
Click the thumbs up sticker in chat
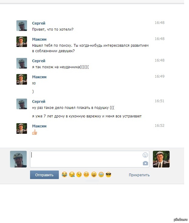point(35,132)
